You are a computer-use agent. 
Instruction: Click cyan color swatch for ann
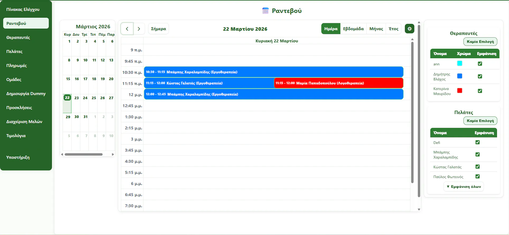tap(460, 63)
